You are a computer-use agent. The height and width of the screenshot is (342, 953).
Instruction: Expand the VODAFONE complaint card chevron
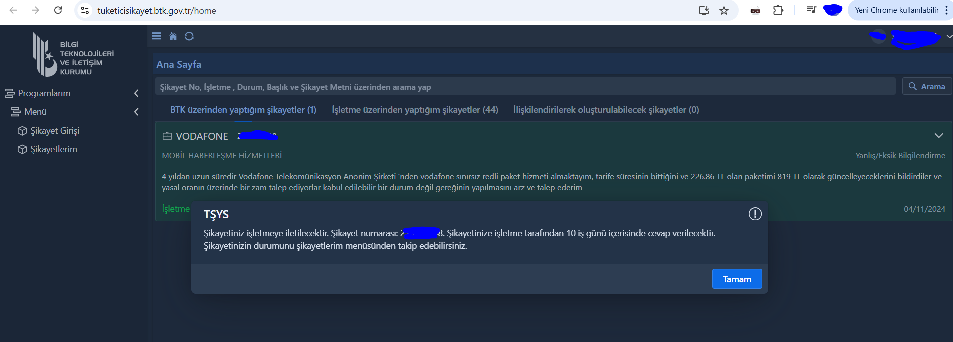click(x=939, y=136)
